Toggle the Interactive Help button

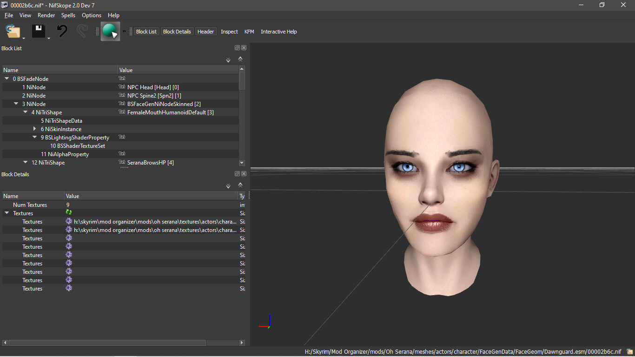coord(279,32)
